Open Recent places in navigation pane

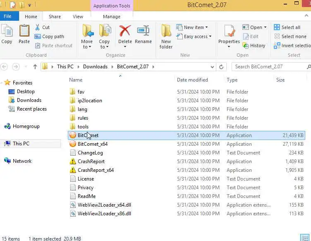[x=31, y=109]
